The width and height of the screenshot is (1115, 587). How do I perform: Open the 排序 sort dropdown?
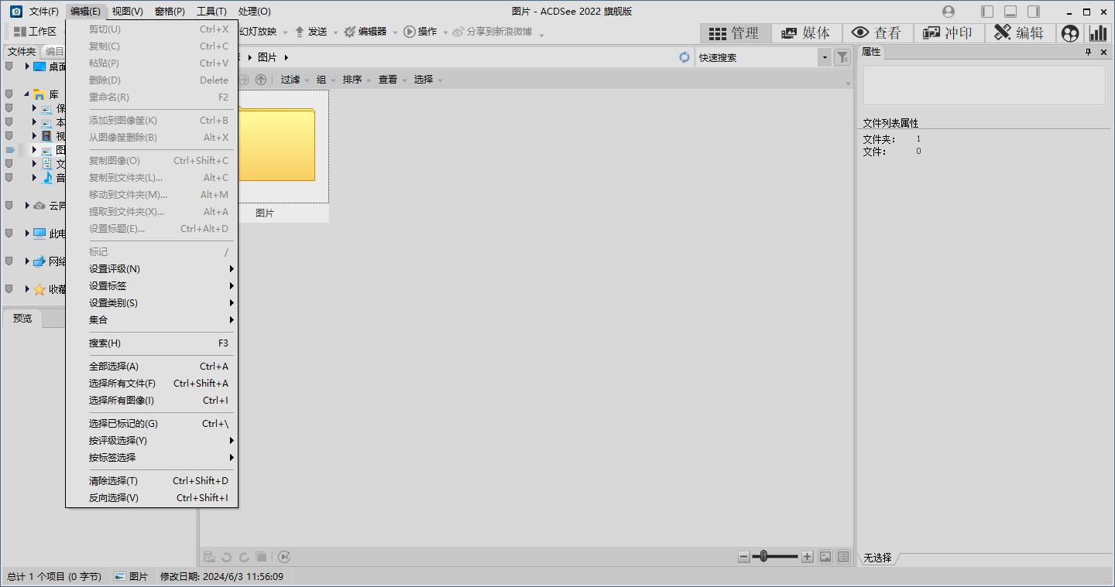tap(356, 80)
